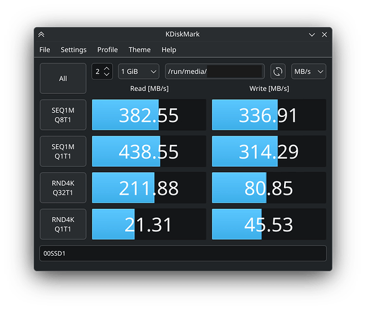Start the RND4K Q1T1 benchmark
The height and width of the screenshot is (311, 365).
point(63,225)
